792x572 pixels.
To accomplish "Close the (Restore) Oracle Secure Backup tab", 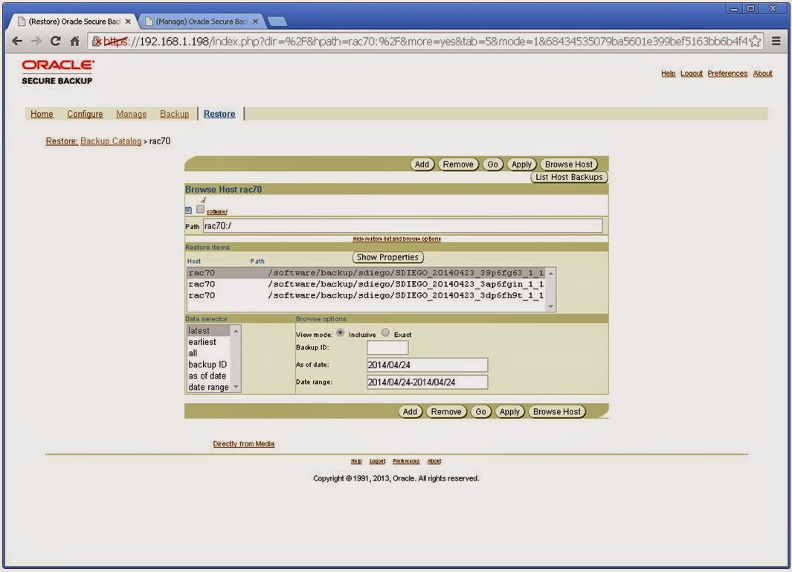I will 128,22.
